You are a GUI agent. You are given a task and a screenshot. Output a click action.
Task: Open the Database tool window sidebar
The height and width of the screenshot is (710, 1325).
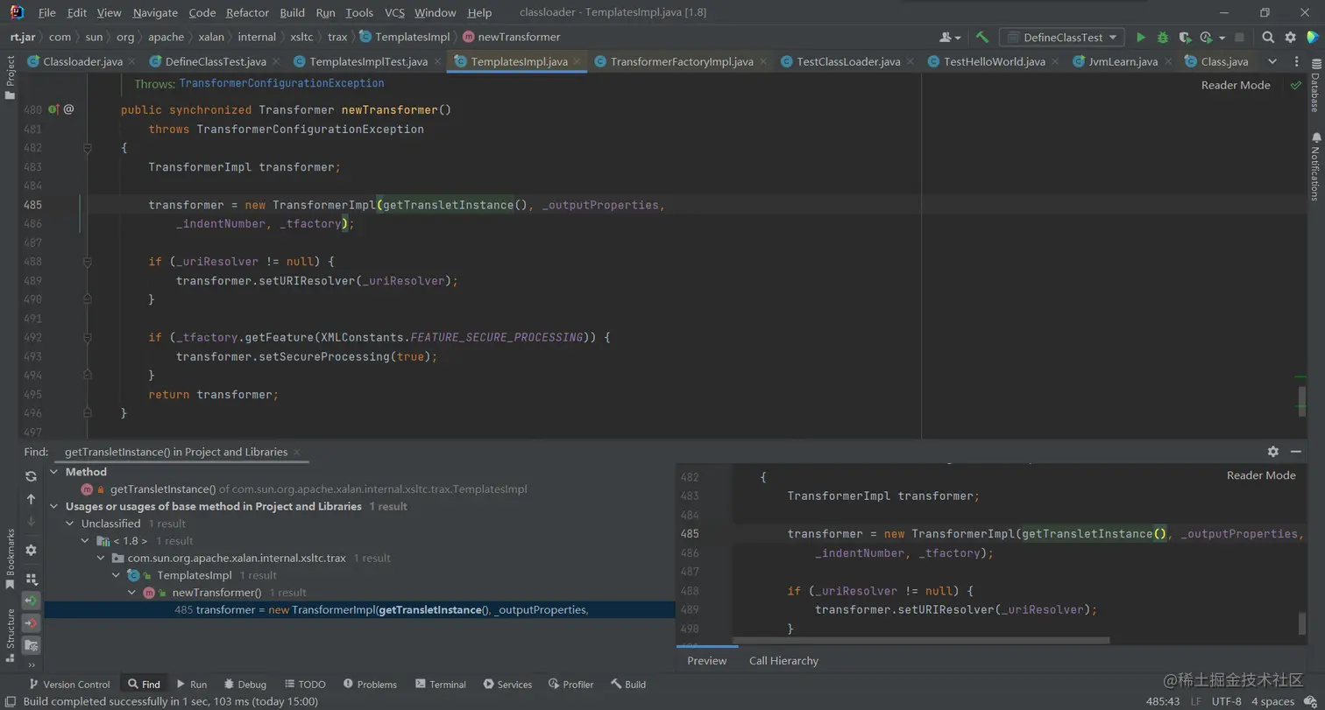pyautogui.click(x=1315, y=86)
